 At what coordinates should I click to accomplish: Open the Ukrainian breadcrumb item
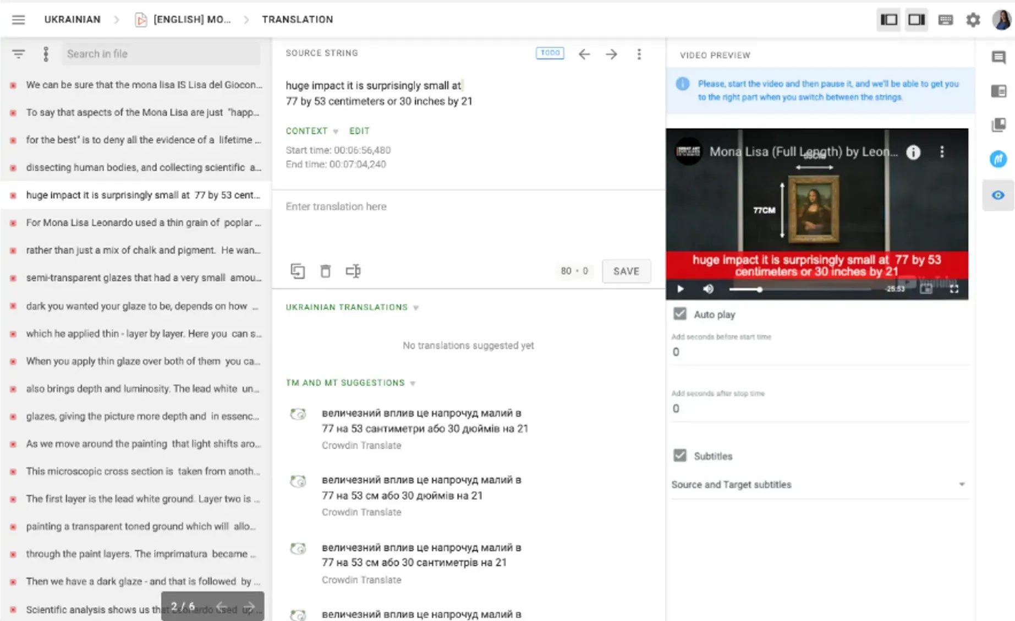pyautogui.click(x=72, y=19)
